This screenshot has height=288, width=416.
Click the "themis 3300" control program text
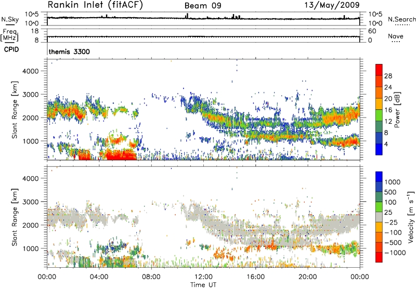[x=69, y=51]
